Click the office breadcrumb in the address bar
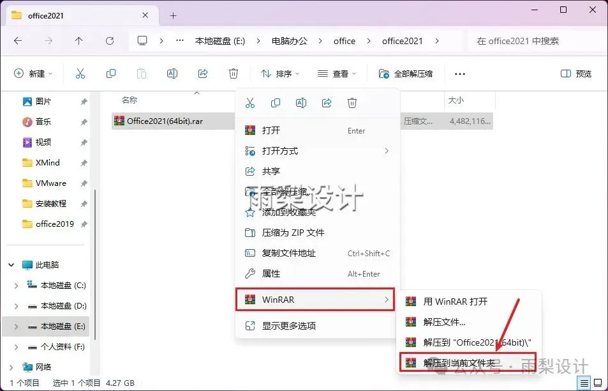The height and width of the screenshot is (391, 608). (x=345, y=41)
